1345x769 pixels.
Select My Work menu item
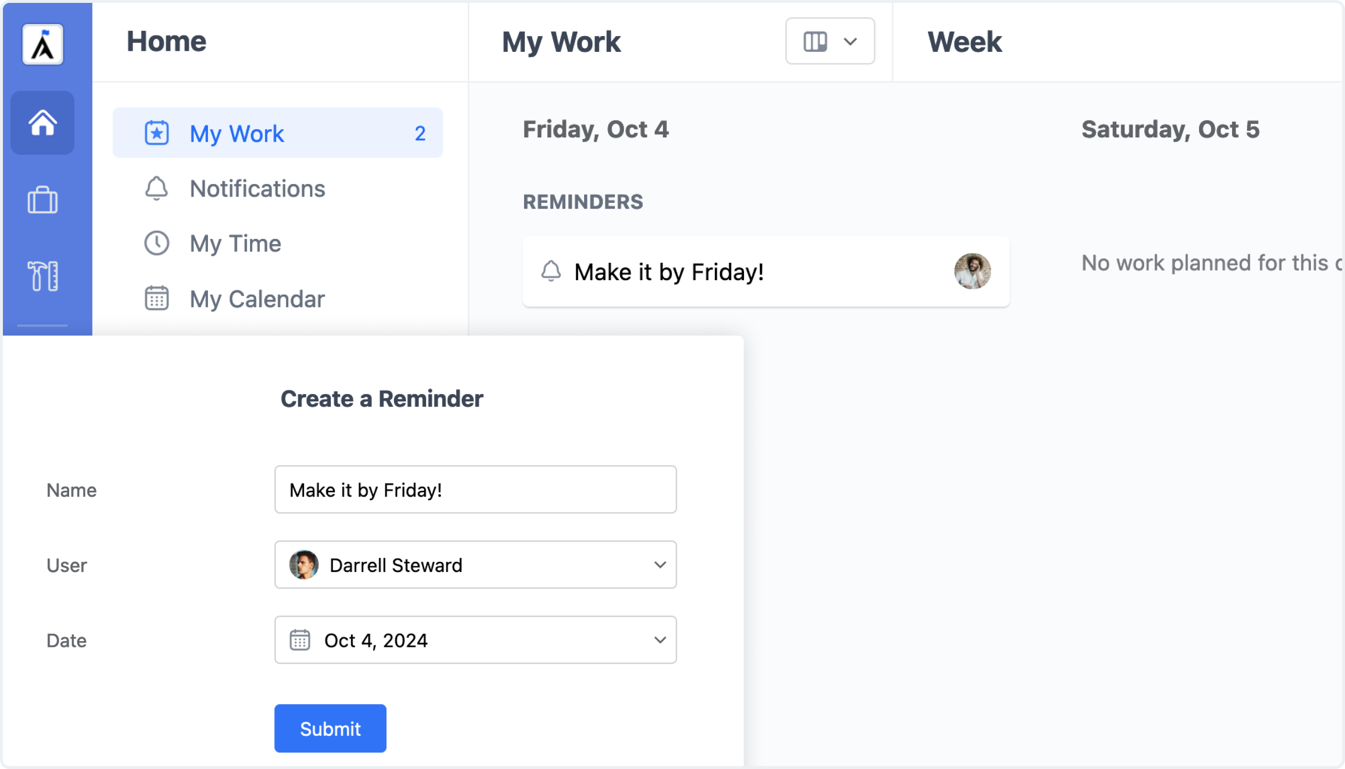coord(278,133)
